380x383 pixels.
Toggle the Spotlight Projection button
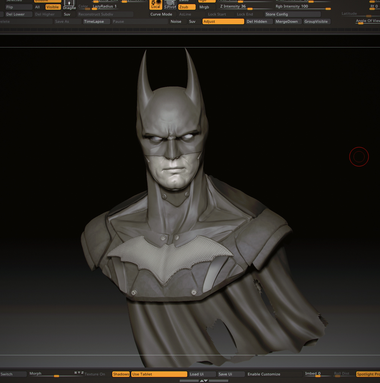coord(368,374)
